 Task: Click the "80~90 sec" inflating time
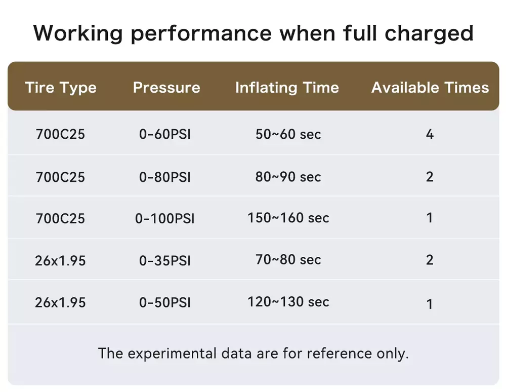(288, 177)
